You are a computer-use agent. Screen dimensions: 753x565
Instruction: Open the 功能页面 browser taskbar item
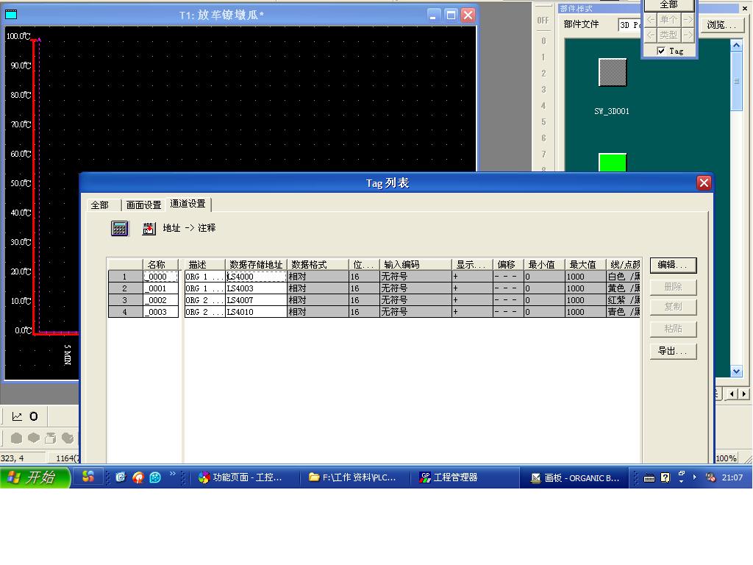(x=240, y=477)
